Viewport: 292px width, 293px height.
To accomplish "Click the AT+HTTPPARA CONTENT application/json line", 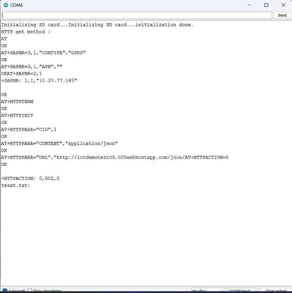I will 59,143.
